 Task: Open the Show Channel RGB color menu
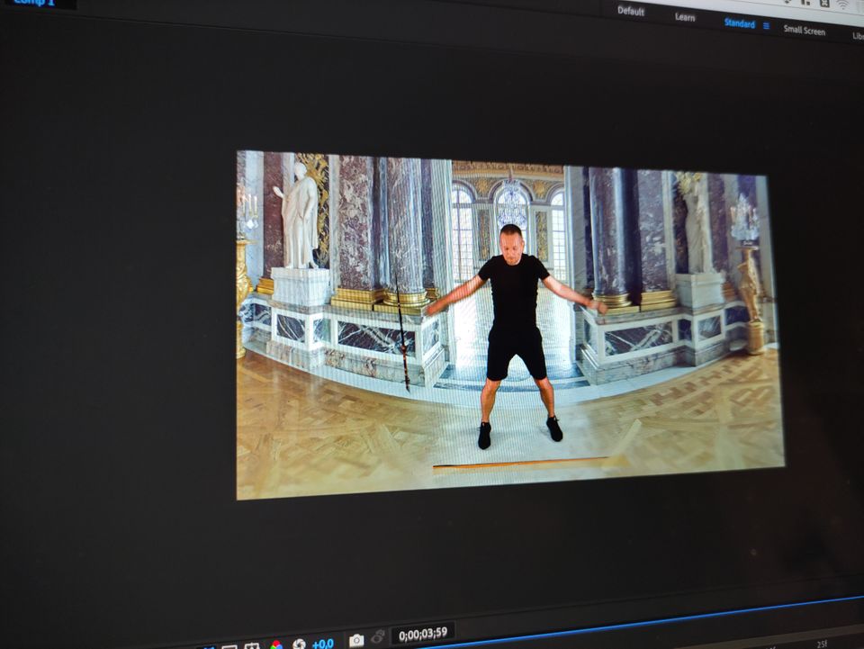275,645
